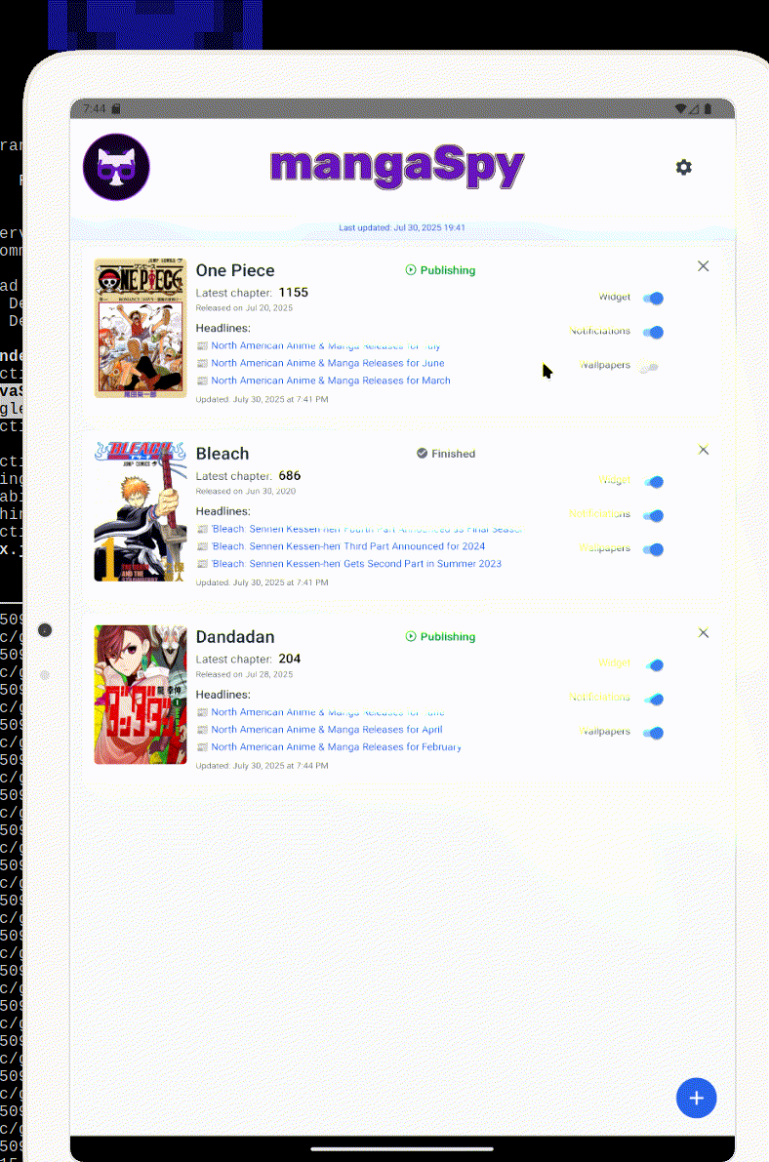Open the One Piece headline about June releases
This screenshot has width=769, height=1162.
(x=327, y=363)
